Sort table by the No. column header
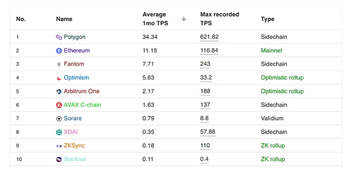Image resolution: width=351 pixels, height=176 pixels. coord(21,19)
